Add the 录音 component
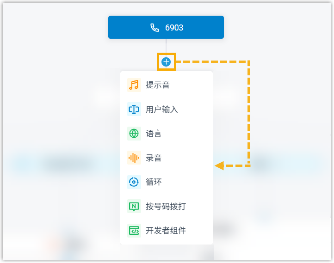 pyautogui.click(x=154, y=158)
